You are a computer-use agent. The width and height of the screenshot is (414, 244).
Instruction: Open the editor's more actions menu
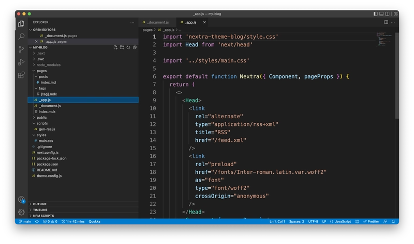click(393, 22)
